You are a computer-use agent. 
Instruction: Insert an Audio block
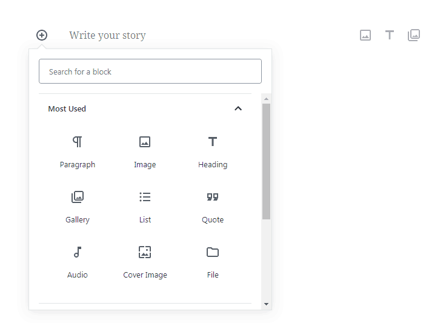[78, 262]
